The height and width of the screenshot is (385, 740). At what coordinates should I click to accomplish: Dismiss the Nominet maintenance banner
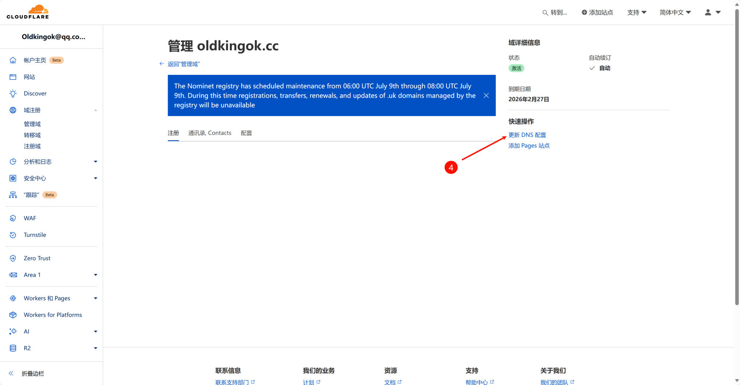tap(486, 95)
